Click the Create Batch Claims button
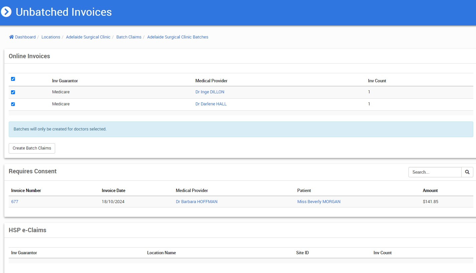476x273 pixels. (x=32, y=148)
